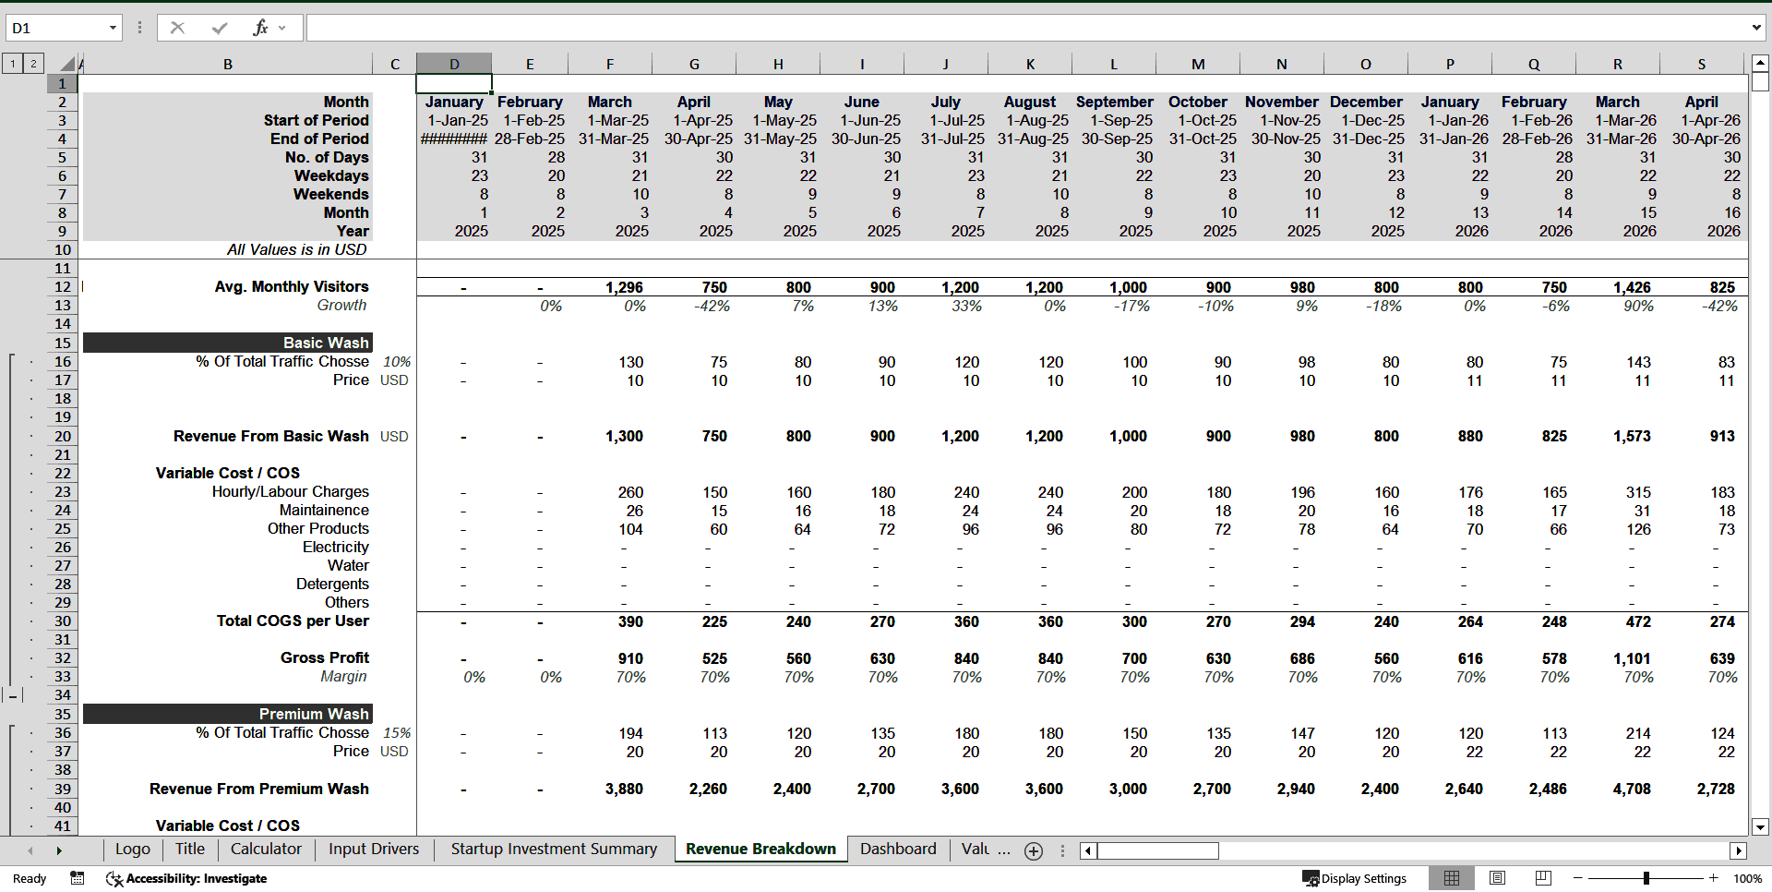
Task: Click the zoom in plus button
Action: [x=1714, y=878]
